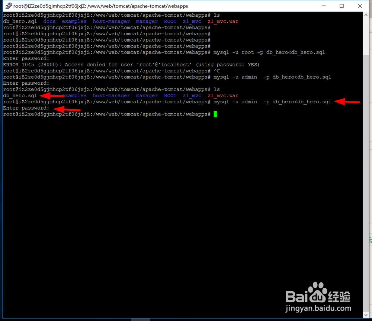Maximize the PuTTY terminal window
This screenshot has height=321, width=372.
pos(341,6)
